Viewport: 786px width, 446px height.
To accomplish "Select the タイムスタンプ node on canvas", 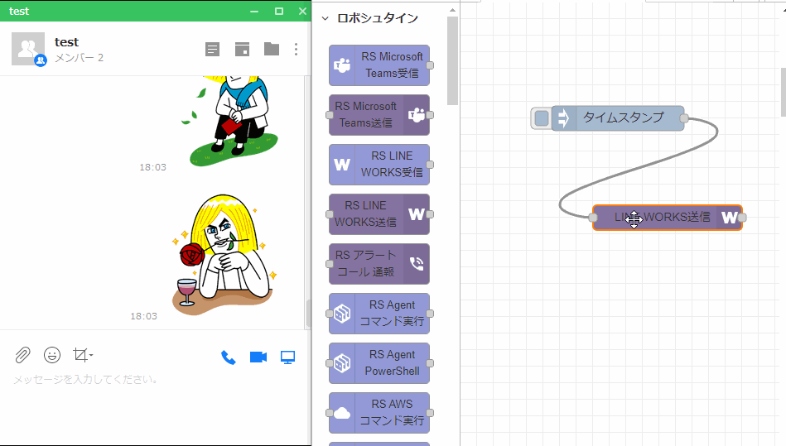I will pos(618,118).
